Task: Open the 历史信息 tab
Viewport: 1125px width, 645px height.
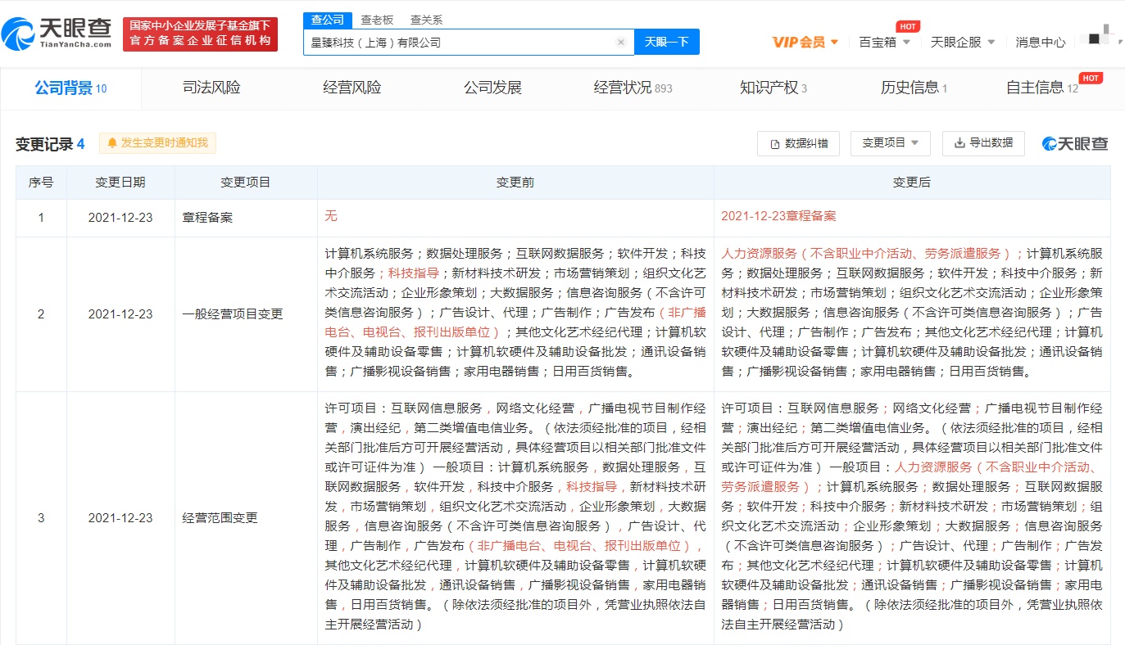Action: [x=914, y=88]
